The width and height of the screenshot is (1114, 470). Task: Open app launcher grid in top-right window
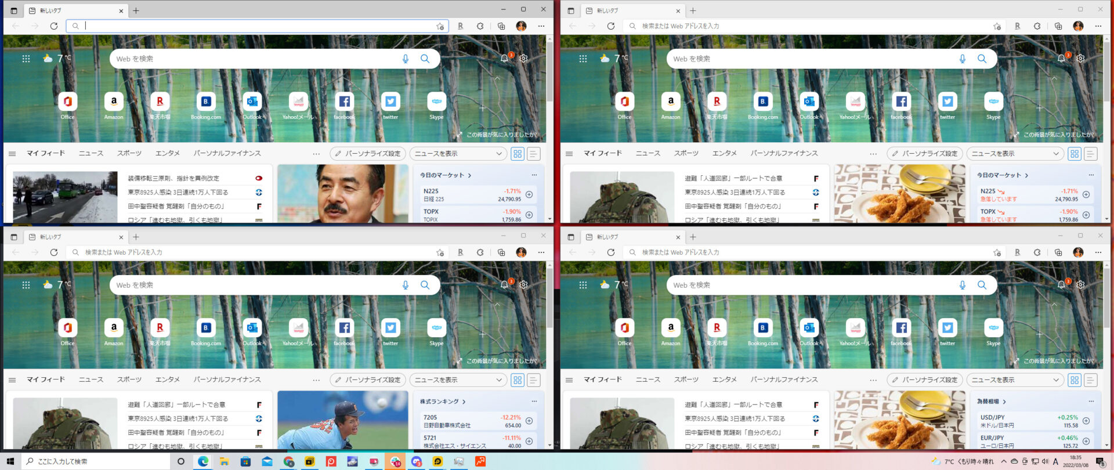[583, 59]
